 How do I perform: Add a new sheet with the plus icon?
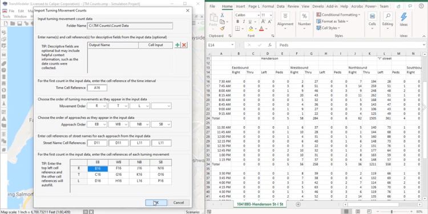tap(298, 204)
